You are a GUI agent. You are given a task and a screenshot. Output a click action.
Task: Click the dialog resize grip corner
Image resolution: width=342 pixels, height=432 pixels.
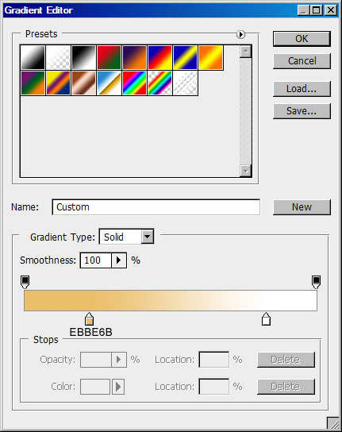333,423
